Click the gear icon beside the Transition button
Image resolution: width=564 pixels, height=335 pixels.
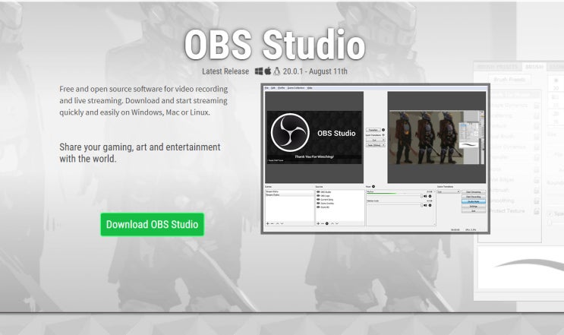tap(383, 130)
